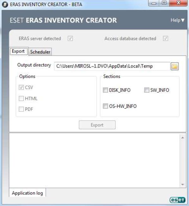Enable the HTML export option

click(21, 98)
